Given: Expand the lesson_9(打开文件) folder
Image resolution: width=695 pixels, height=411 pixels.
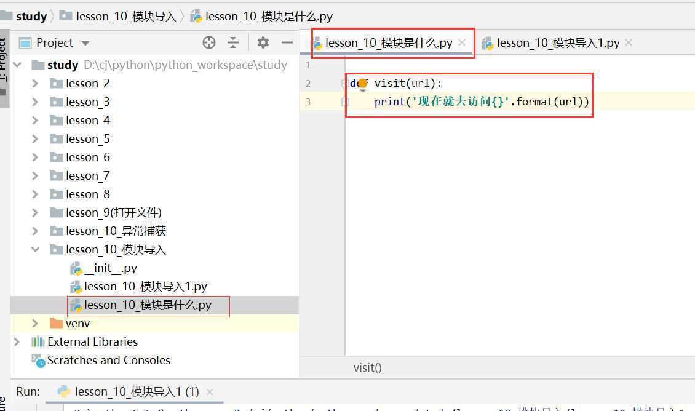Looking at the screenshot, I should tap(35, 213).
